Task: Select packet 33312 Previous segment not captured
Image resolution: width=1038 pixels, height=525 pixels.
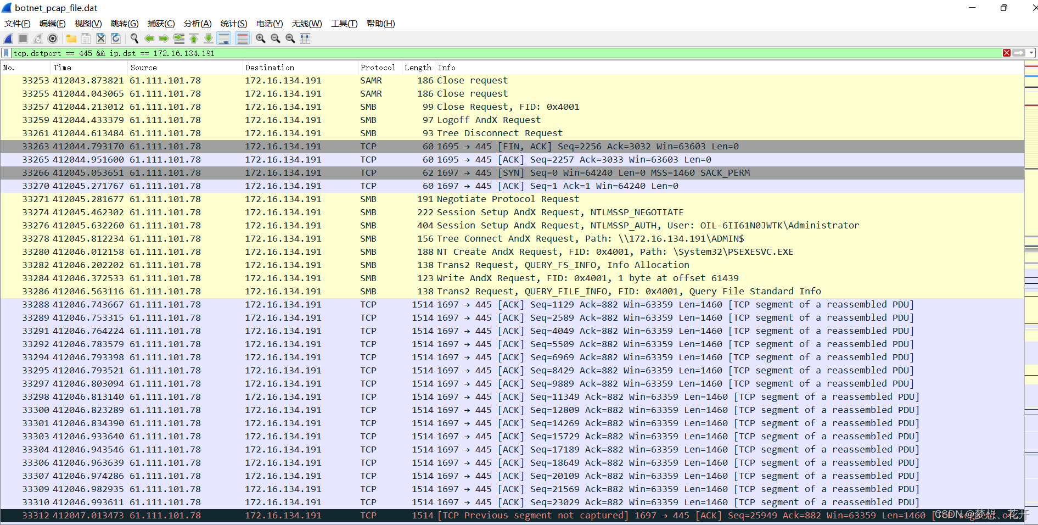Action: tap(512, 516)
